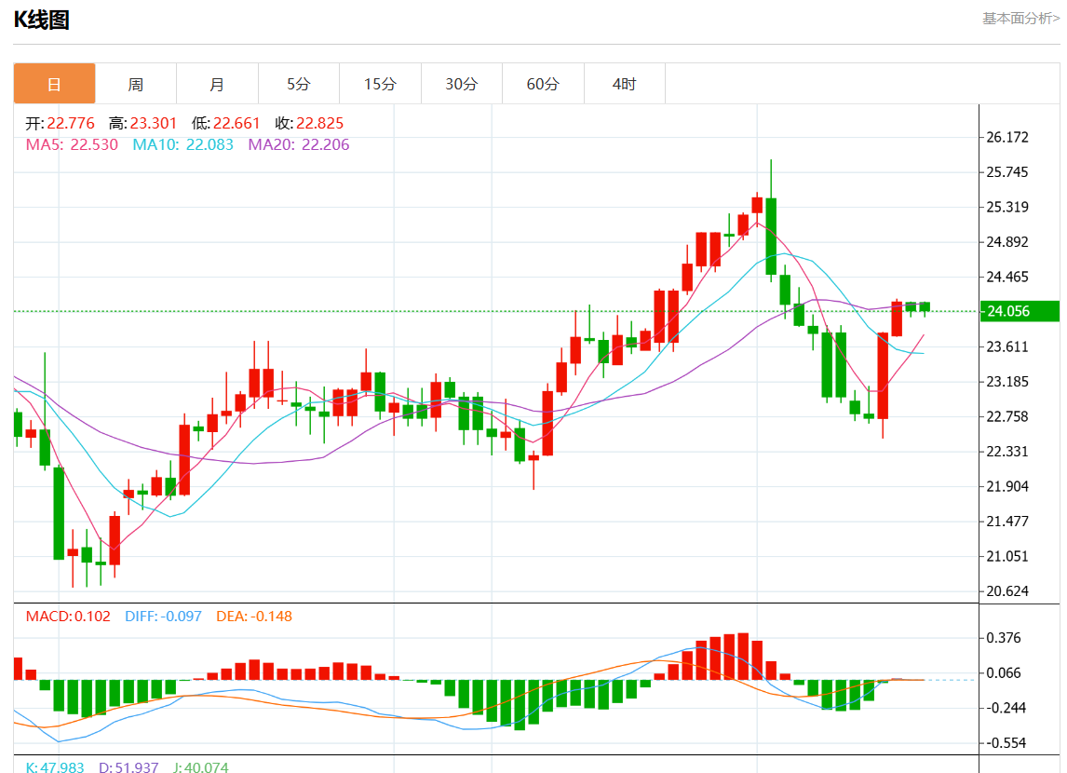Open the 30分 interval tab
The height and width of the screenshot is (773, 1067).
462,85
